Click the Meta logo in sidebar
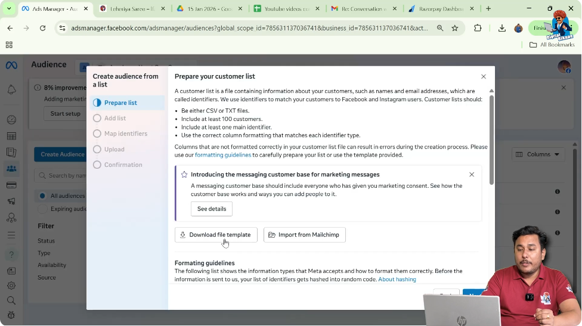The width and height of the screenshot is (582, 326). (x=11, y=66)
